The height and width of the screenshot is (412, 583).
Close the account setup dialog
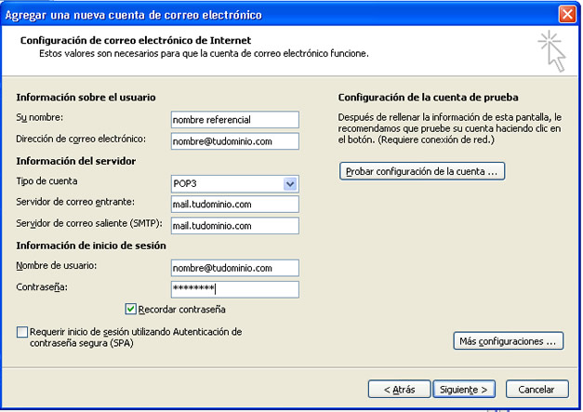click(566, 14)
